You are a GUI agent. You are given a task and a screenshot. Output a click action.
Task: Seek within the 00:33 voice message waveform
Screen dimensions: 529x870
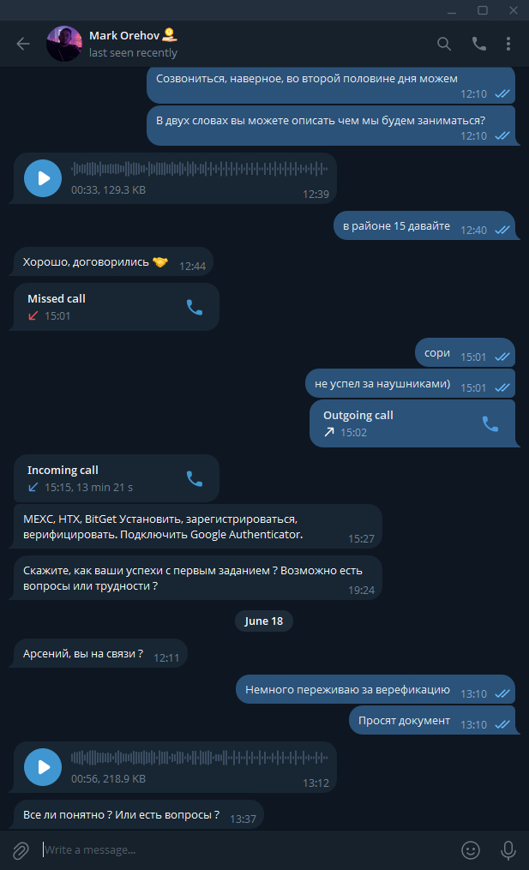click(x=197, y=170)
